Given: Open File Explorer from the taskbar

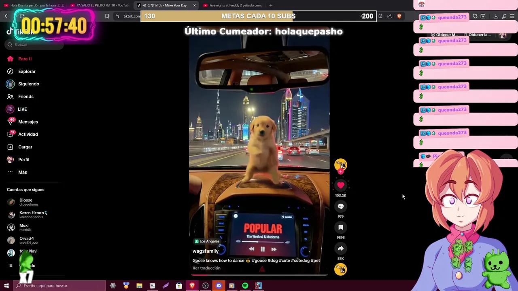Looking at the screenshot, I should pyautogui.click(x=139, y=286).
